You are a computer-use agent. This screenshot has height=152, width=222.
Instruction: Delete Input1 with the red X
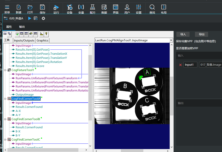click(180, 65)
